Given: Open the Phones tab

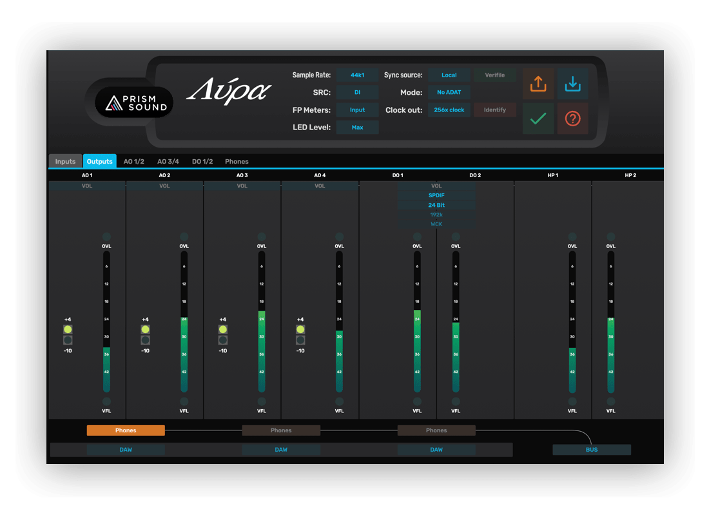Looking at the screenshot, I should [236, 161].
